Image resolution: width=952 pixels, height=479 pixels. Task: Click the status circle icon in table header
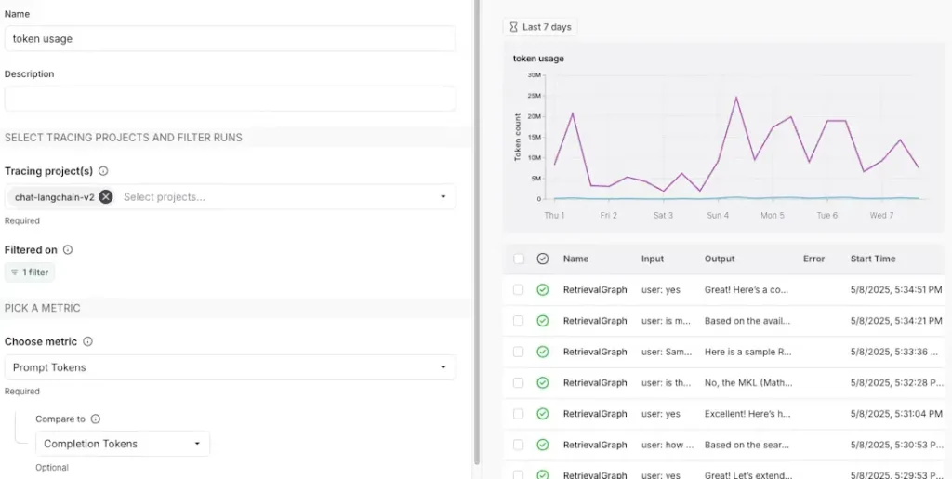tap(543, 259)
